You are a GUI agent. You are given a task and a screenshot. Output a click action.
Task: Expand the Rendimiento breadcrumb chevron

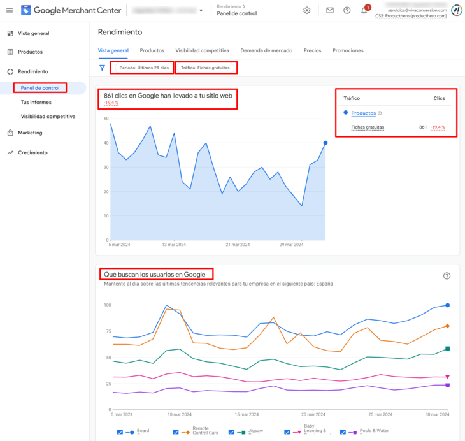point(244,6)
